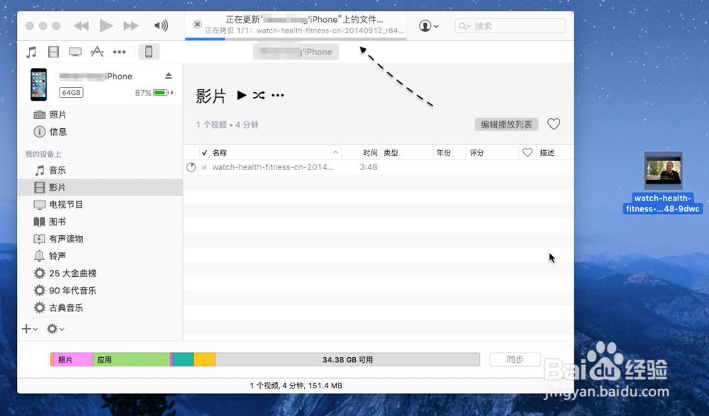Expand the add button plus dropdown
The width and height of the screenshot is (709, 416).
click(26, 329)
